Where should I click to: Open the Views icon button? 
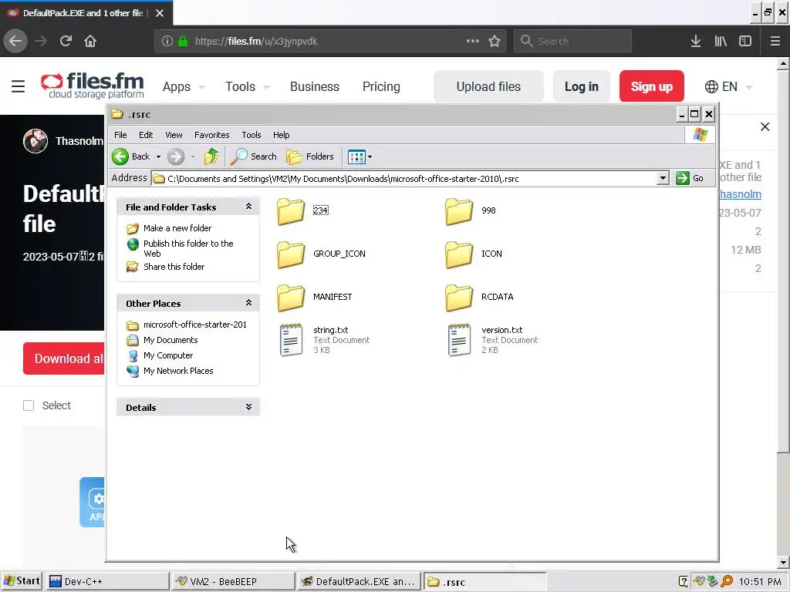tap(356, 156)
